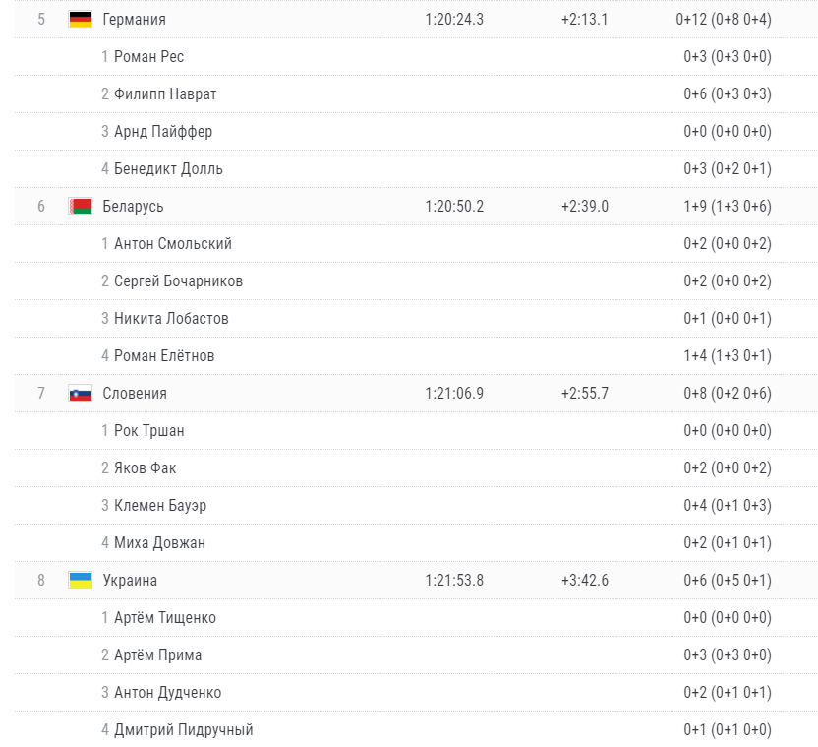
Task: Select the Словения team name
Action: pyautogui.click(x=135, y=394)
